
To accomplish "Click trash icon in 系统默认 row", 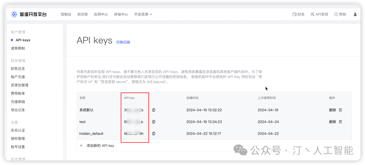I will [340, 110].
